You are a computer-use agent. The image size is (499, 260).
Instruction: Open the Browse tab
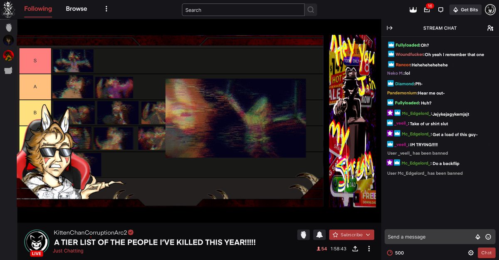(76, 8)
